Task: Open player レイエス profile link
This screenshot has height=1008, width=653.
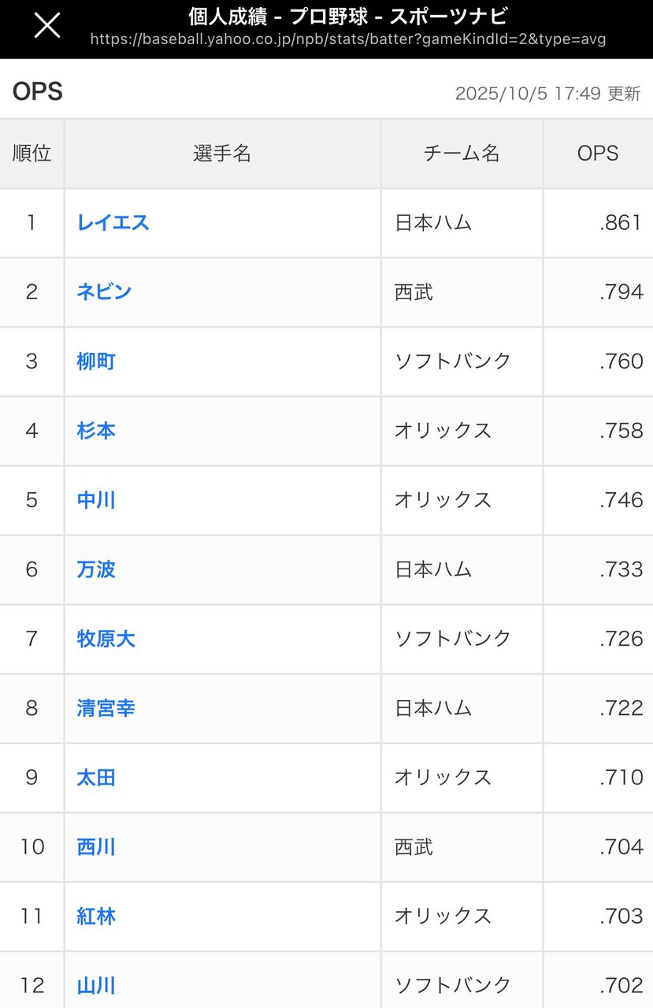Action: (113, 223)
